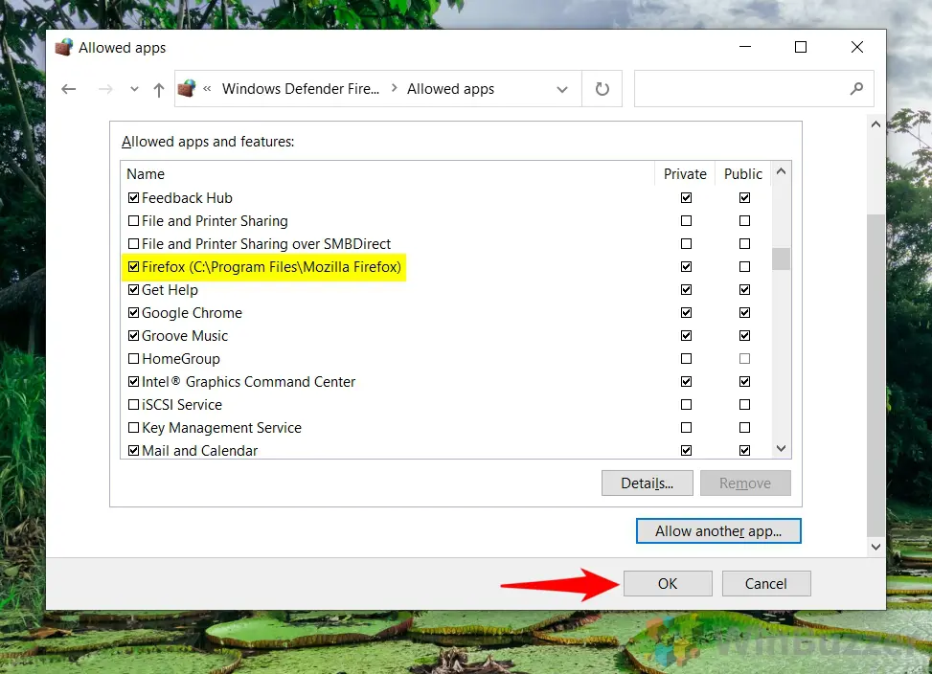932x674 pixels.
Task: Uncheck Google Chrome Private checkbox
Action: [686, 313]
